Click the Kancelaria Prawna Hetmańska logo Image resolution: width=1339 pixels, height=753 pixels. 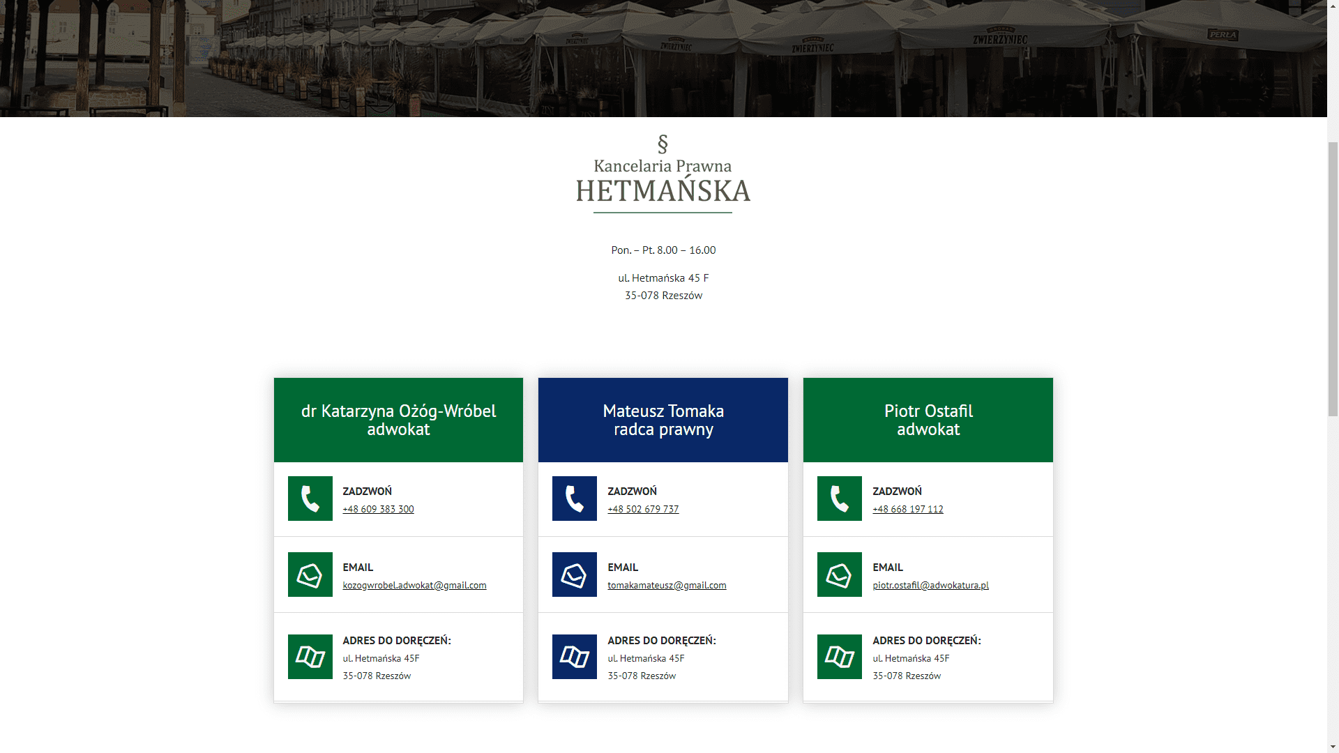[663, 174]
